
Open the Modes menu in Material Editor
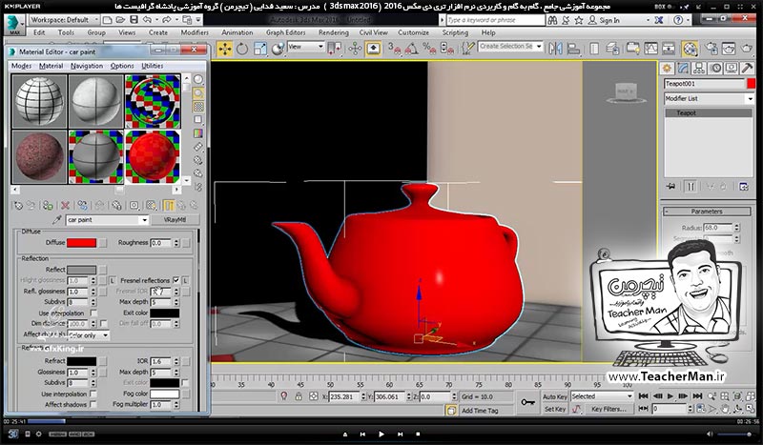click(21, 66)
